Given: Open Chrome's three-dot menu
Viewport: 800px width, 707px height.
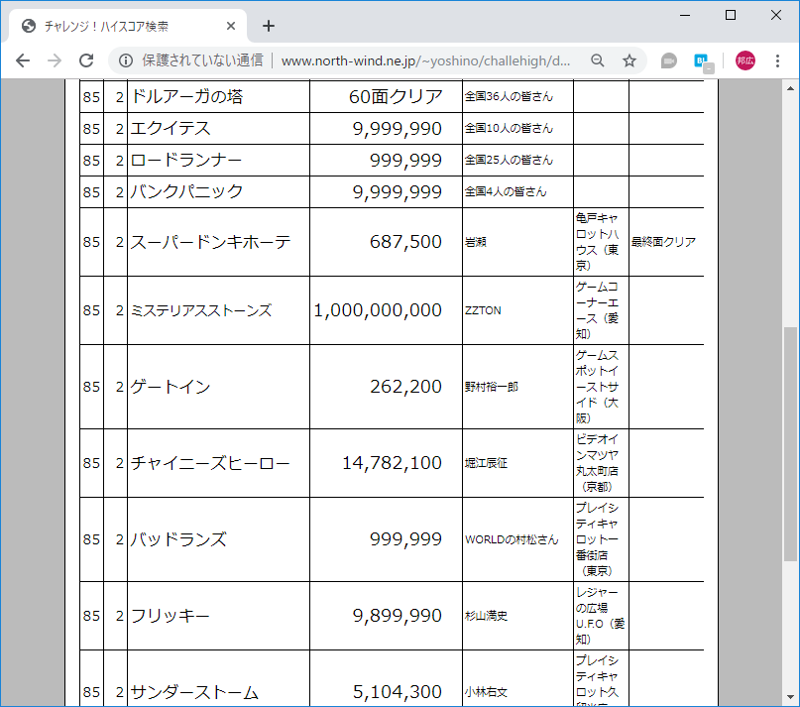Looking at the screenshot, I should [x=777, y=60].
